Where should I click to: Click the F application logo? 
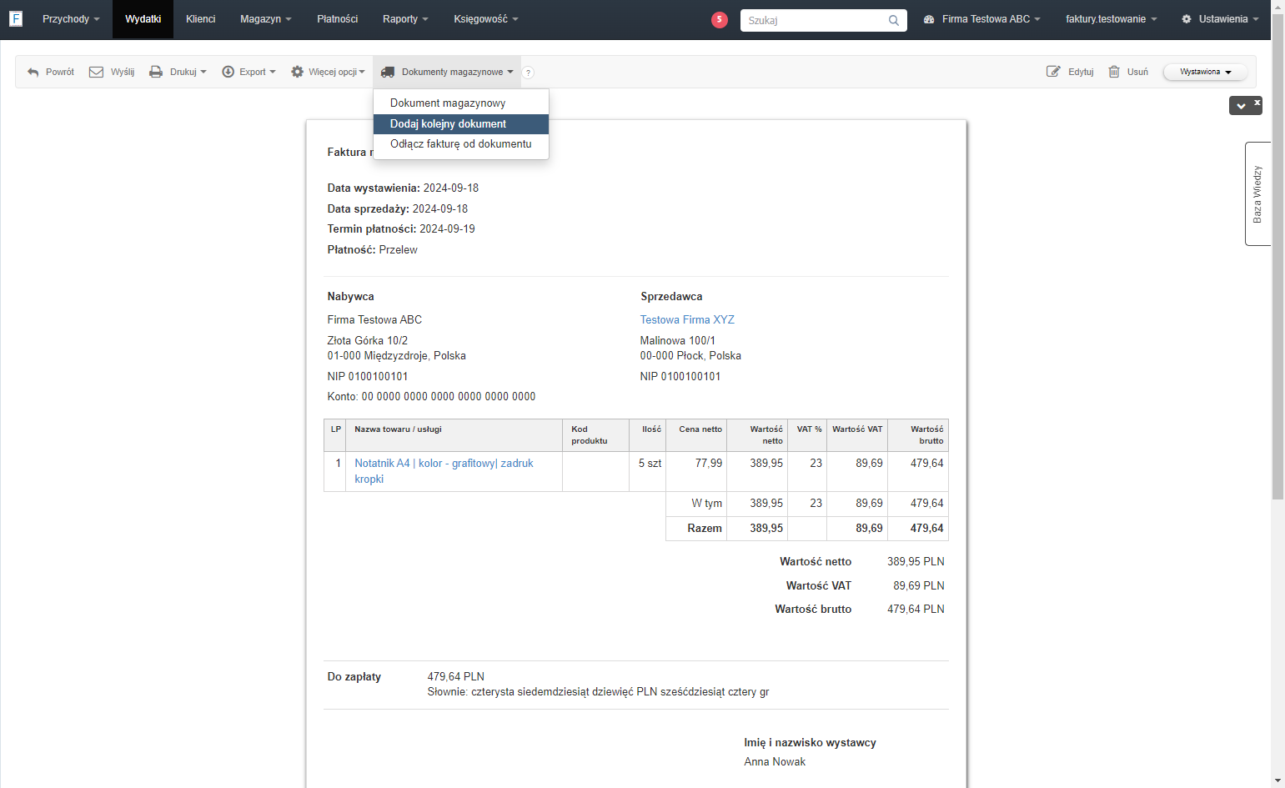16,18
